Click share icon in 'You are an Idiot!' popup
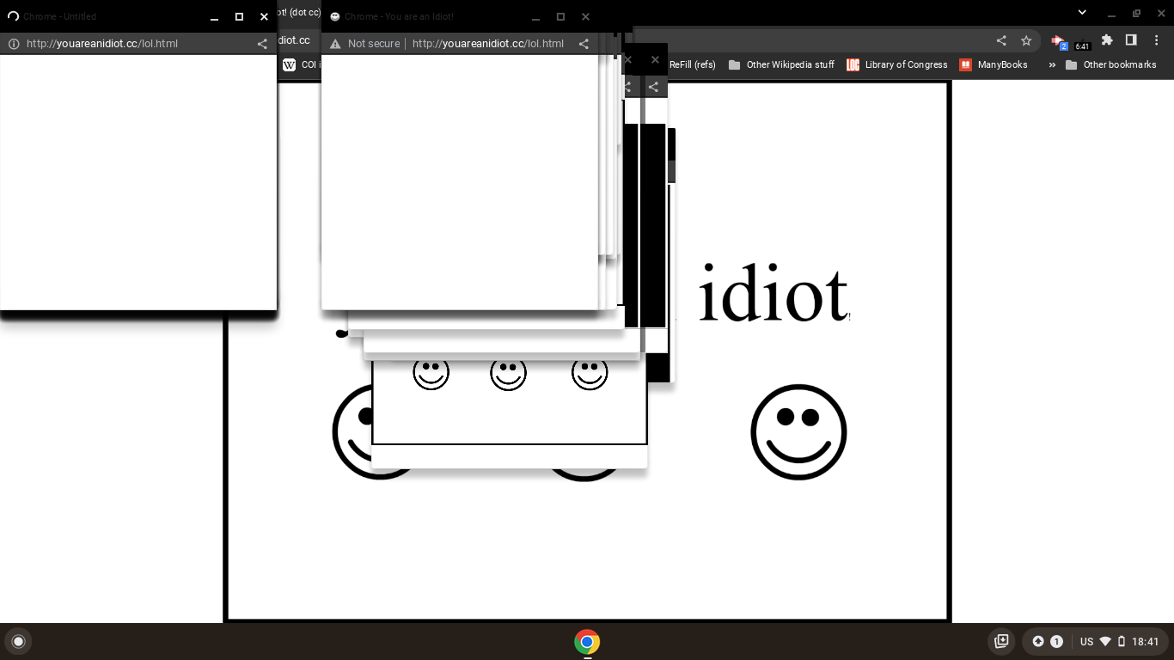The width and height of the screenshot is (1174, 660). pyautogui.click(x=584, y=44)
